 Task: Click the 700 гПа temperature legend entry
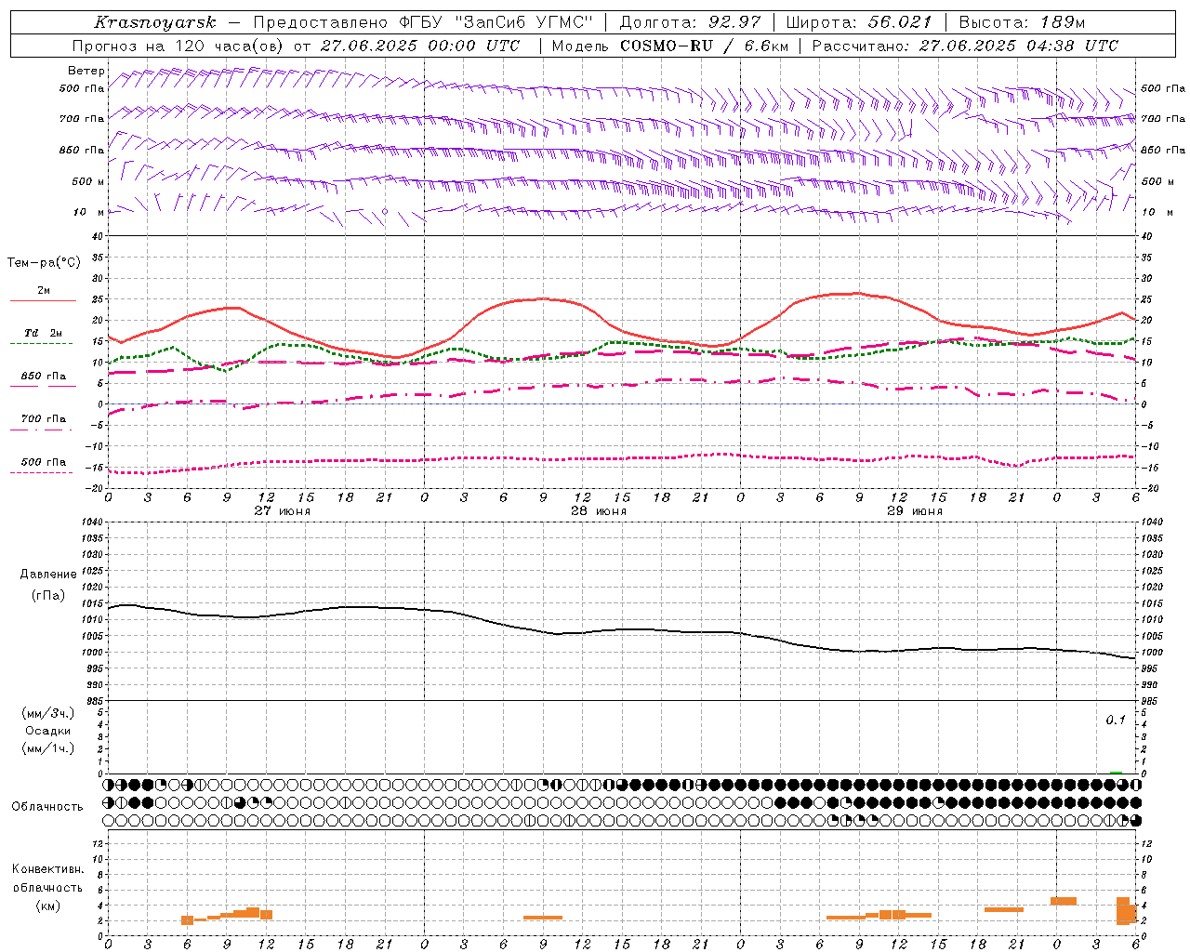(x=43, y=419)
